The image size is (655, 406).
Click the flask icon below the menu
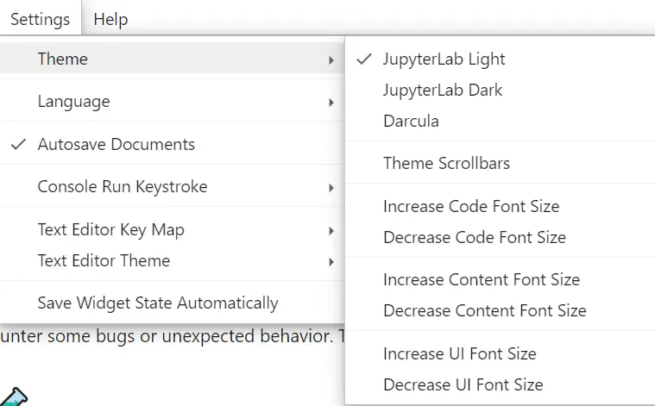click(x=13, y=397)
